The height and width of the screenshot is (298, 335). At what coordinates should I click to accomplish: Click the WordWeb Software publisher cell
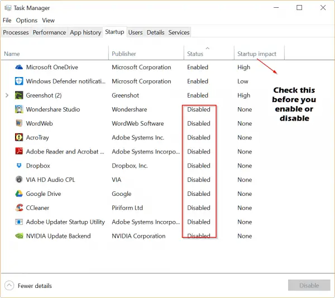click(x=138, y=123)
